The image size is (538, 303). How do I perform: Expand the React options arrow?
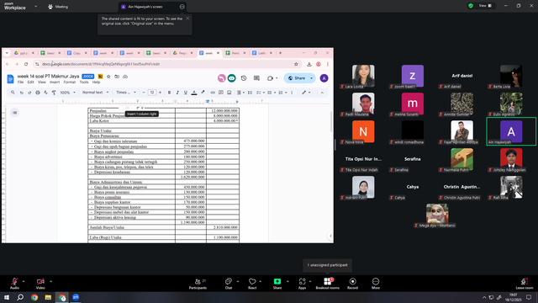[x=260, y=281]
